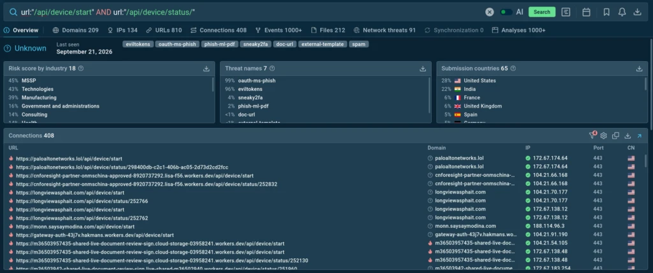Screen dimensions: 653x273
Task: Open URL paloaltonetworks.lol/api/device/start
Action: (69, 158)
